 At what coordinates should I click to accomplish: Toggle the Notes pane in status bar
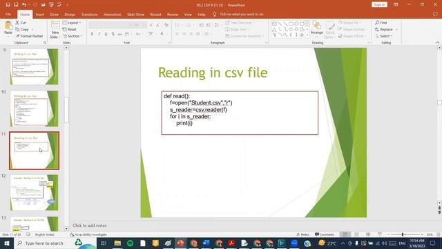pos(303,234)
